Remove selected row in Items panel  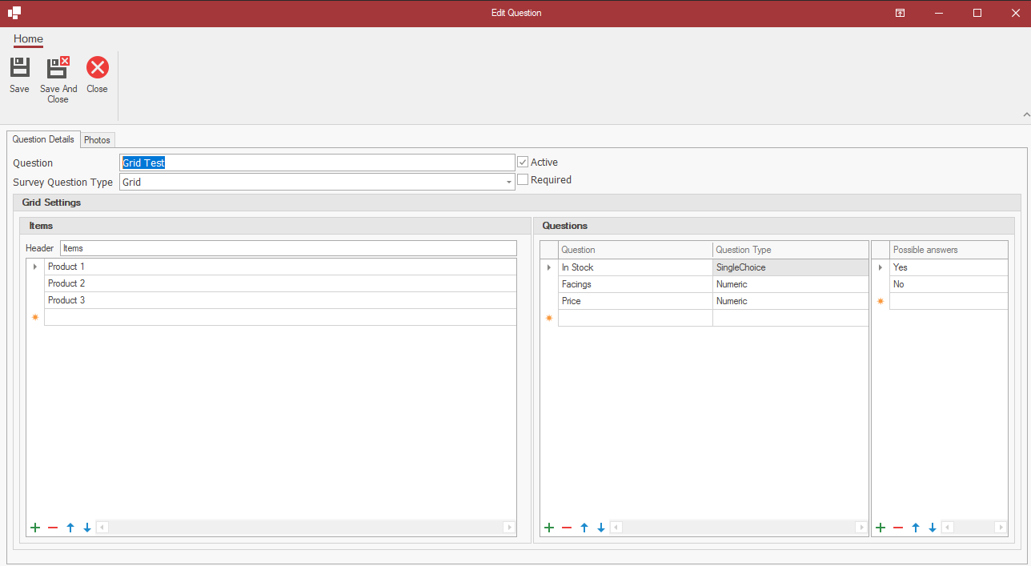click(x=53, y=528)
